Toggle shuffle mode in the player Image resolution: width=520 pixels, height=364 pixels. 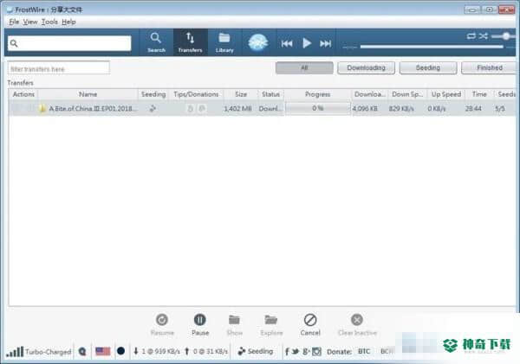click(x=484, y=36)
